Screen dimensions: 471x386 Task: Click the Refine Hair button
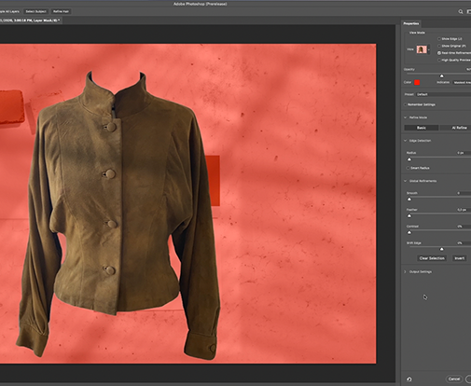coord(61,11)
